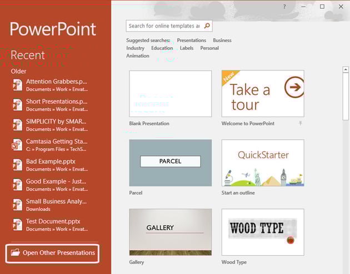Click the Downloads path under Small Business Analy

pos(38,209)
